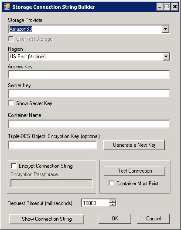Confirm with the OK button

pos(115,219)
